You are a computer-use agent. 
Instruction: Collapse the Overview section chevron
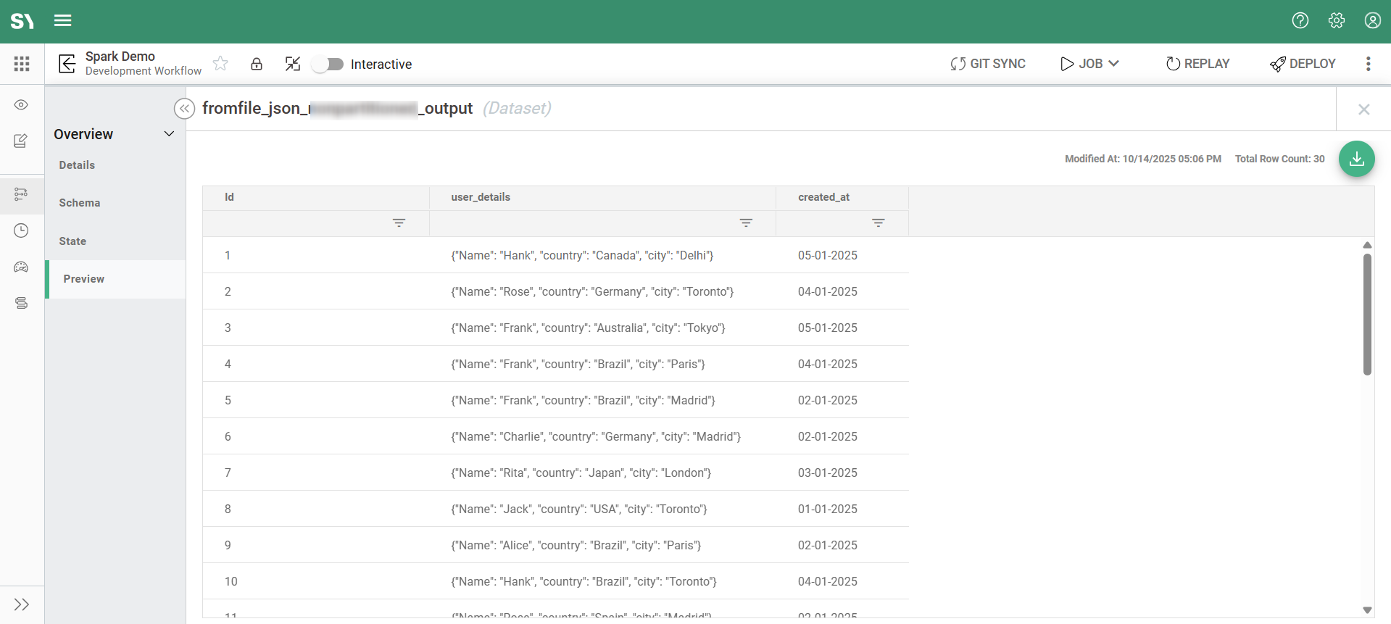(x=169, y=134)
